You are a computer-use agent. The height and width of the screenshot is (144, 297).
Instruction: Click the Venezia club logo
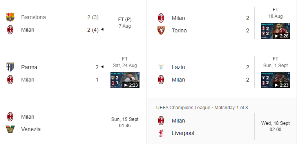10,129
